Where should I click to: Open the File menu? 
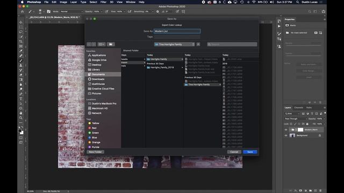(46, 2)
